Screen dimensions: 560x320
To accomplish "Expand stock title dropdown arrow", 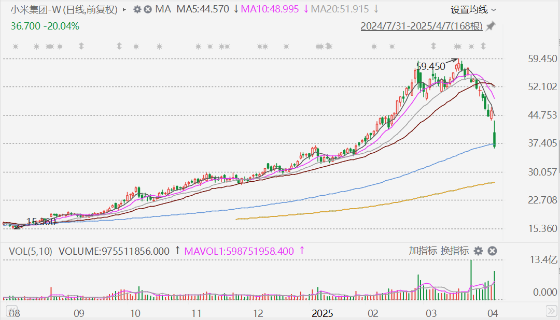I will click(x=124, y=9).
